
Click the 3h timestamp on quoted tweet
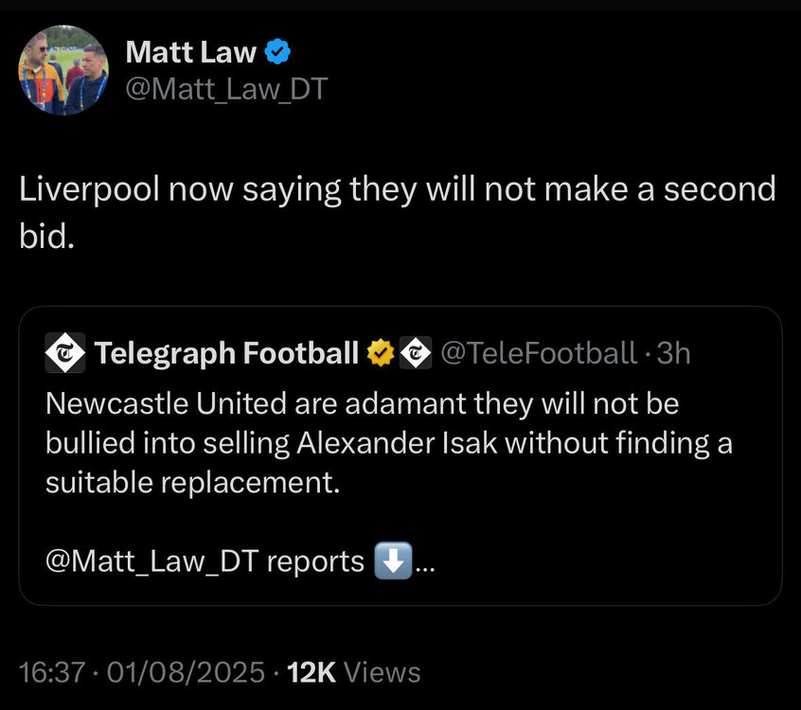coord(674,353)
